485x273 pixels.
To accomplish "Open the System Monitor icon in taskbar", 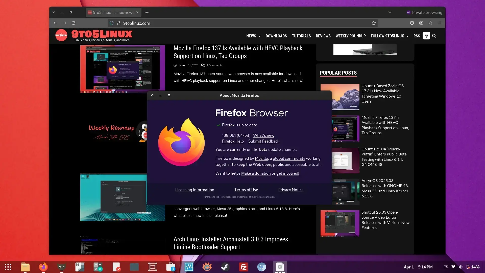I will pyautogui.click(x=189, y=267).
